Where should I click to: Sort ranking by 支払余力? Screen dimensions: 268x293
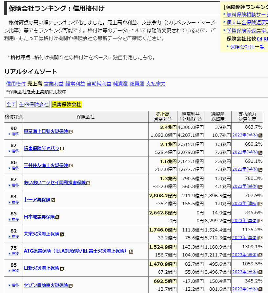156,84
